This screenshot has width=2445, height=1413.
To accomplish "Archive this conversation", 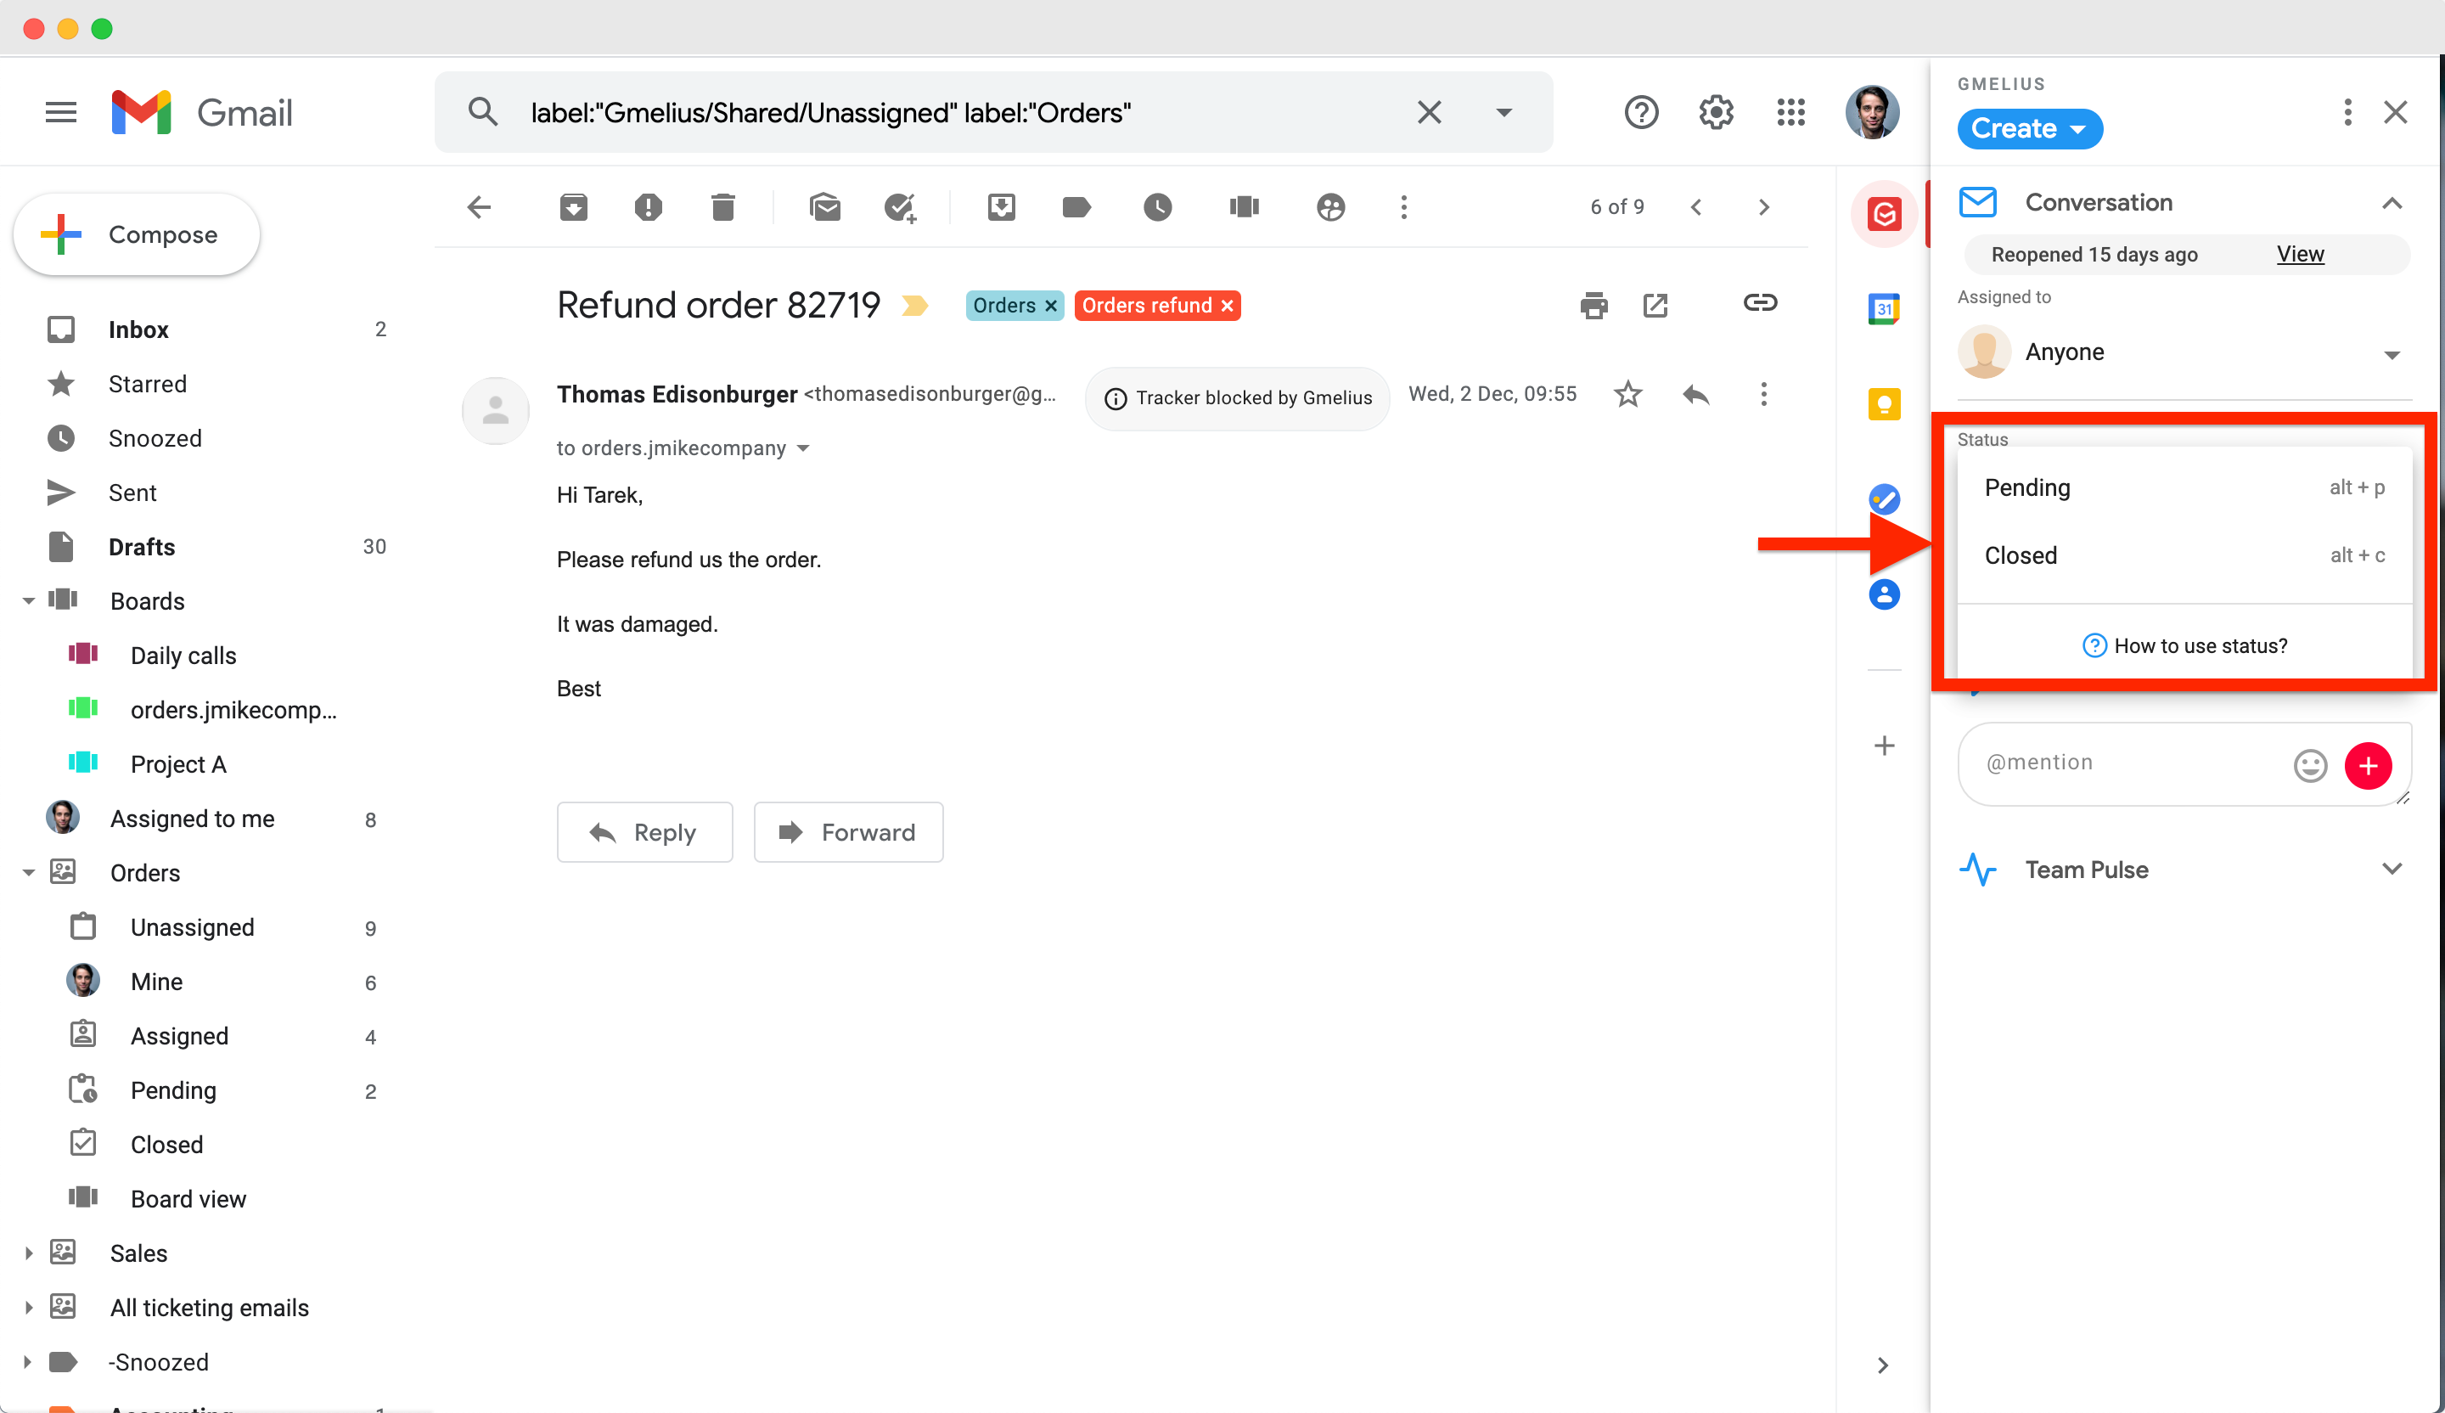I will click(x=573, y=206).
